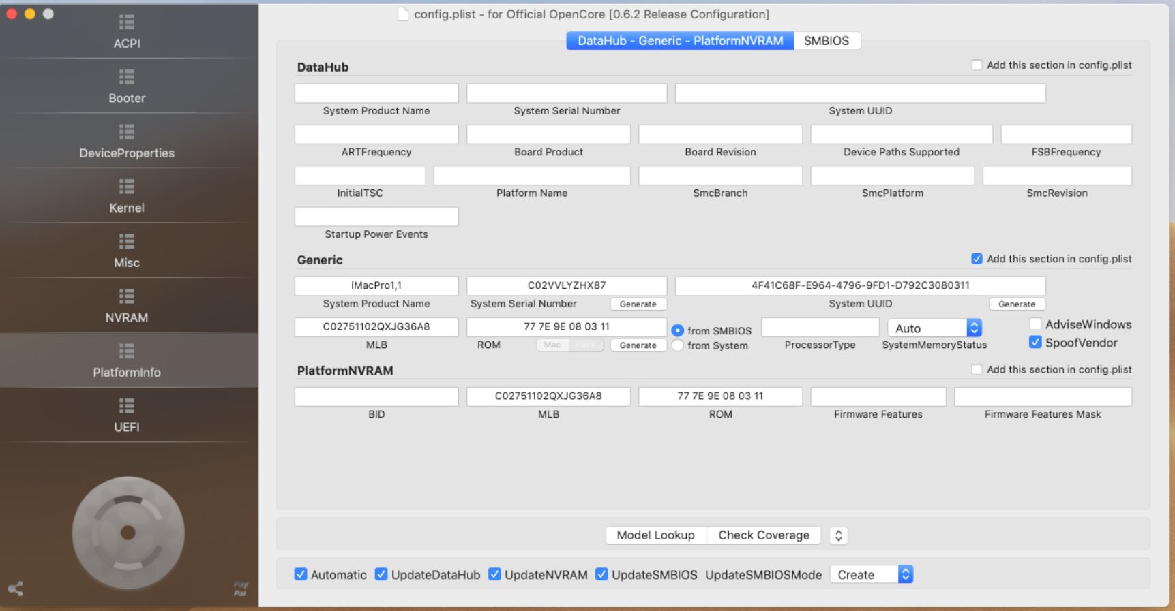Click the Model Lookup button
Image resolution: width=1175 pixels, height=611 pixels.
[655, 535]
